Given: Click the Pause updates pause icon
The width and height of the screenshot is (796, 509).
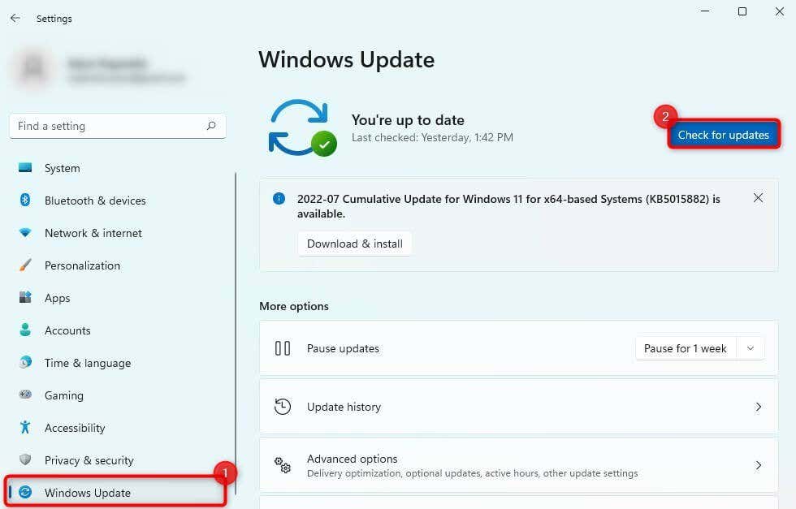Looking at the screenshot, I should 283,348.
